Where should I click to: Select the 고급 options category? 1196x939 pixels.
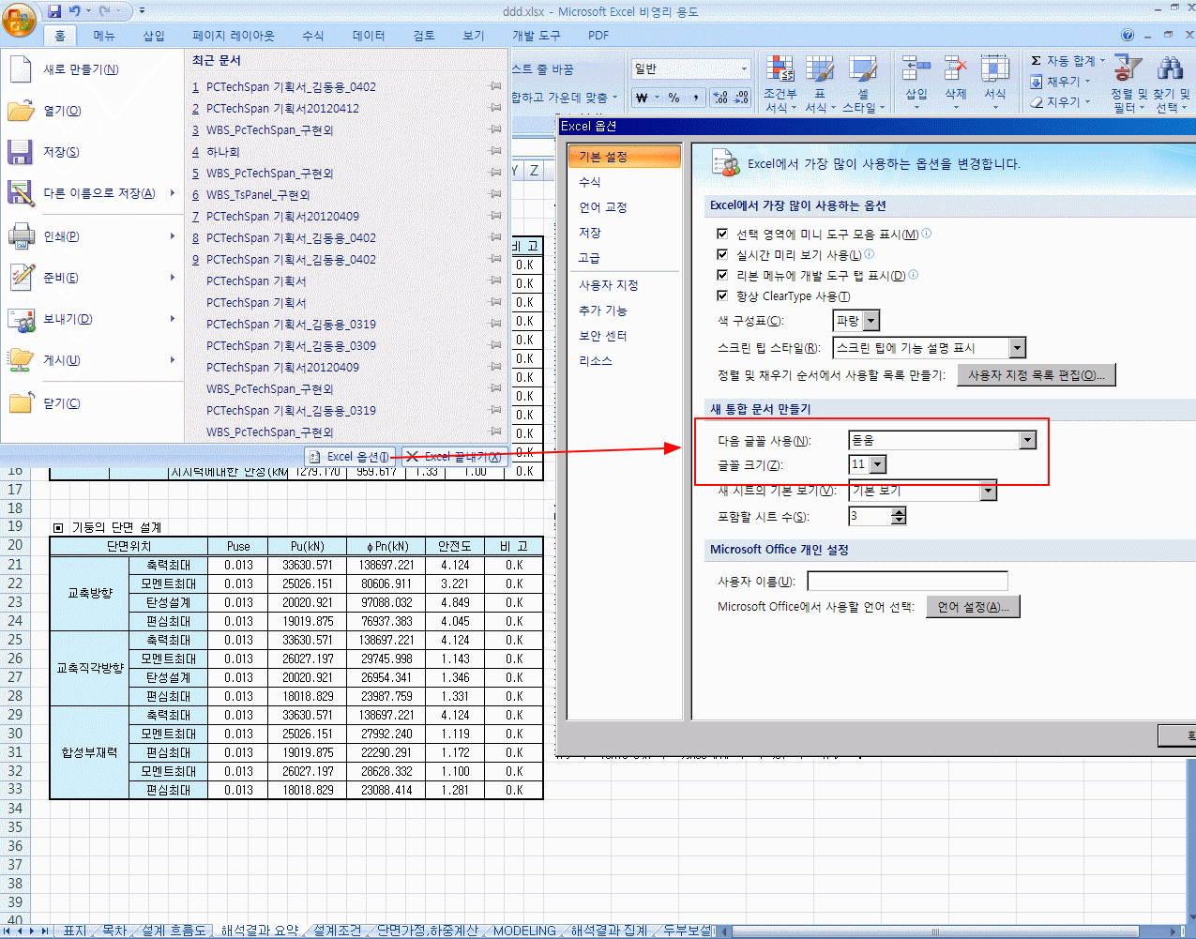tap(624, 258)
